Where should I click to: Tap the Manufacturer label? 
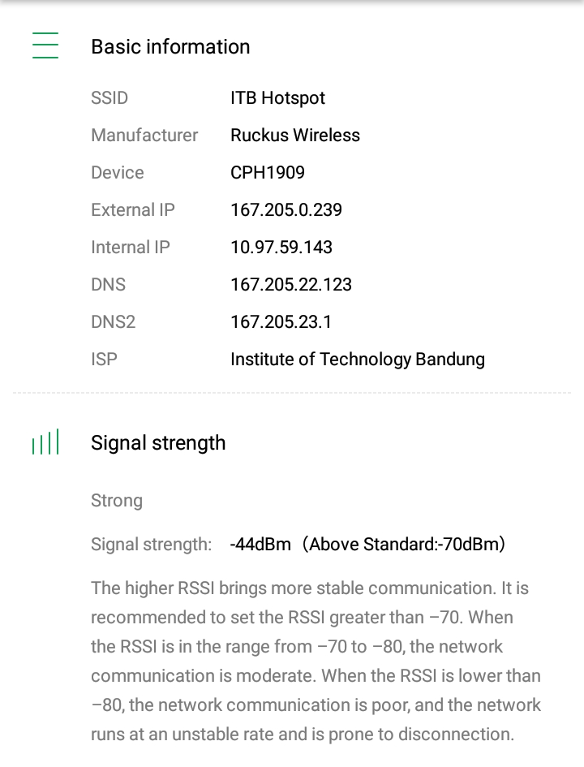coord(144,136)
